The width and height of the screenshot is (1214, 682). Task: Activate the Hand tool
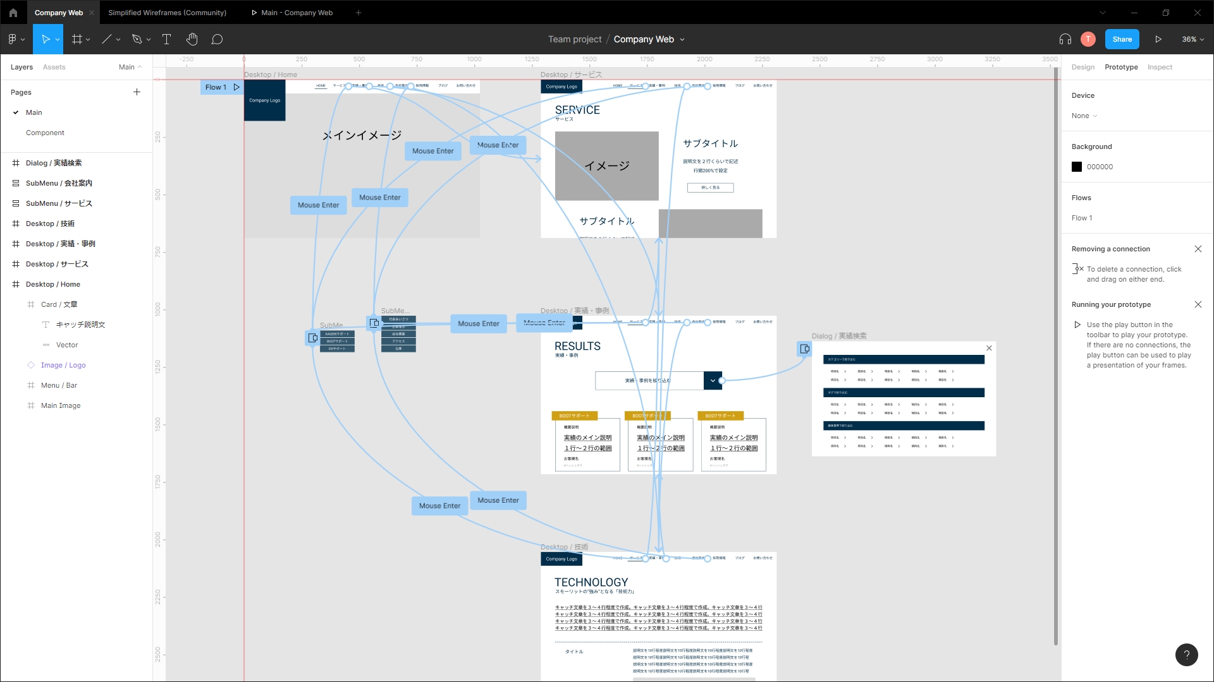pos(192,39)
